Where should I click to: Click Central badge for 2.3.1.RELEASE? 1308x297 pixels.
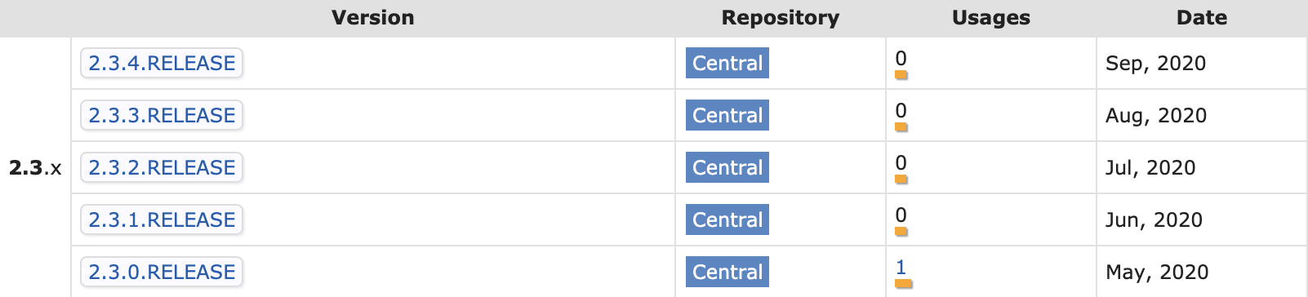click(x=727, y=219)
